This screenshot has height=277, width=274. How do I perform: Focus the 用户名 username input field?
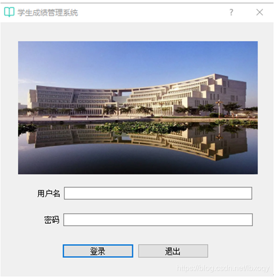pyautogui.click(x=158, y=193)
